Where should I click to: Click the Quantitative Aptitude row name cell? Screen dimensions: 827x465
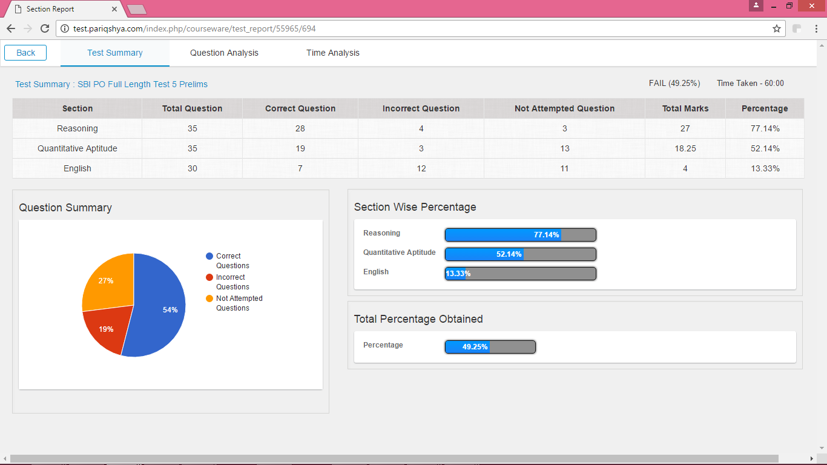coord(77,148)
